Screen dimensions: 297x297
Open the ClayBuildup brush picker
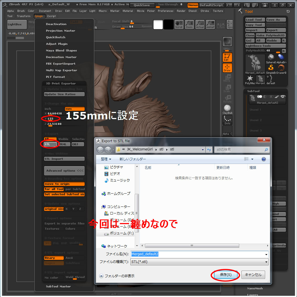coord(227,109)
